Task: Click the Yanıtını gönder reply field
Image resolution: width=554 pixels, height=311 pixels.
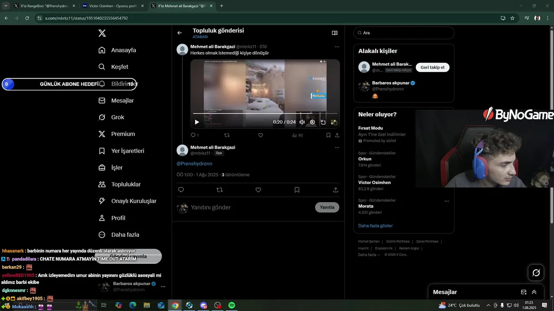Action: pyautogui.click(x=251, y=207)
